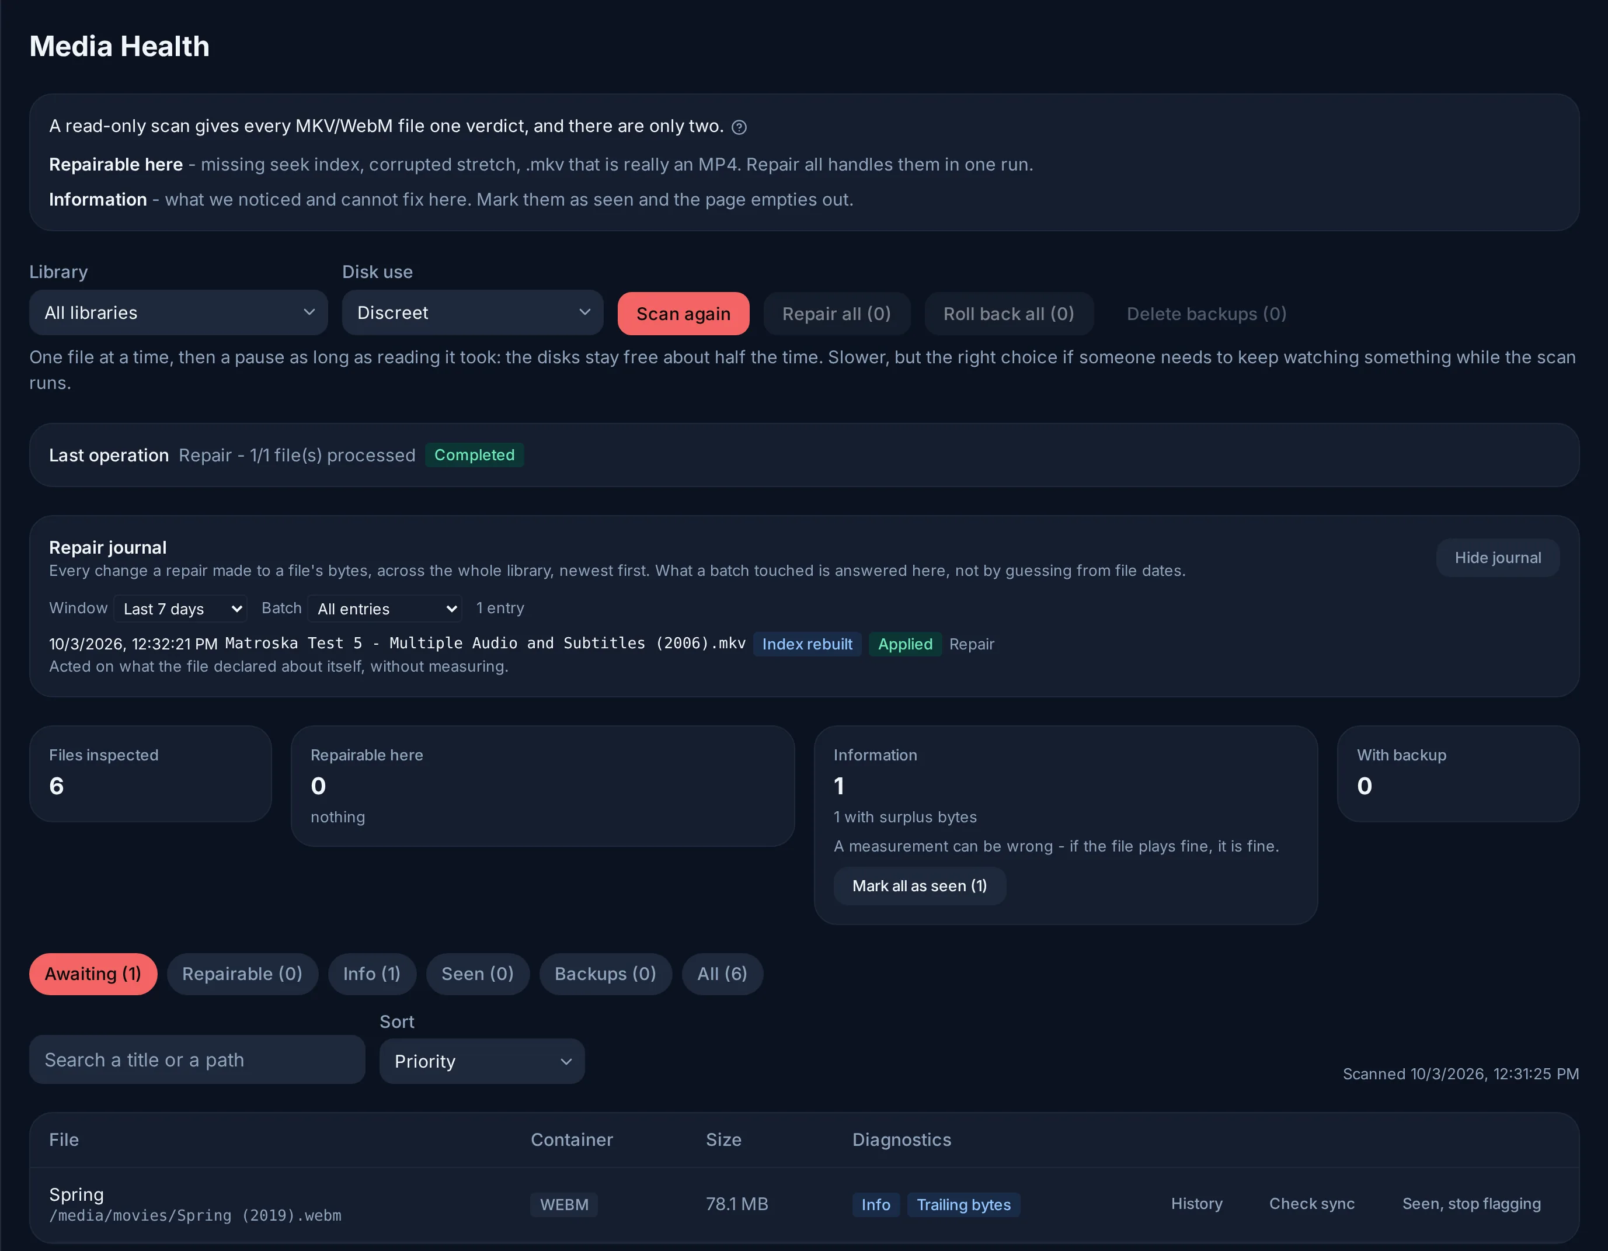Click the Matroska Test 5 journal file name
Screen dimensions: 1608x1251
point(485,644)
